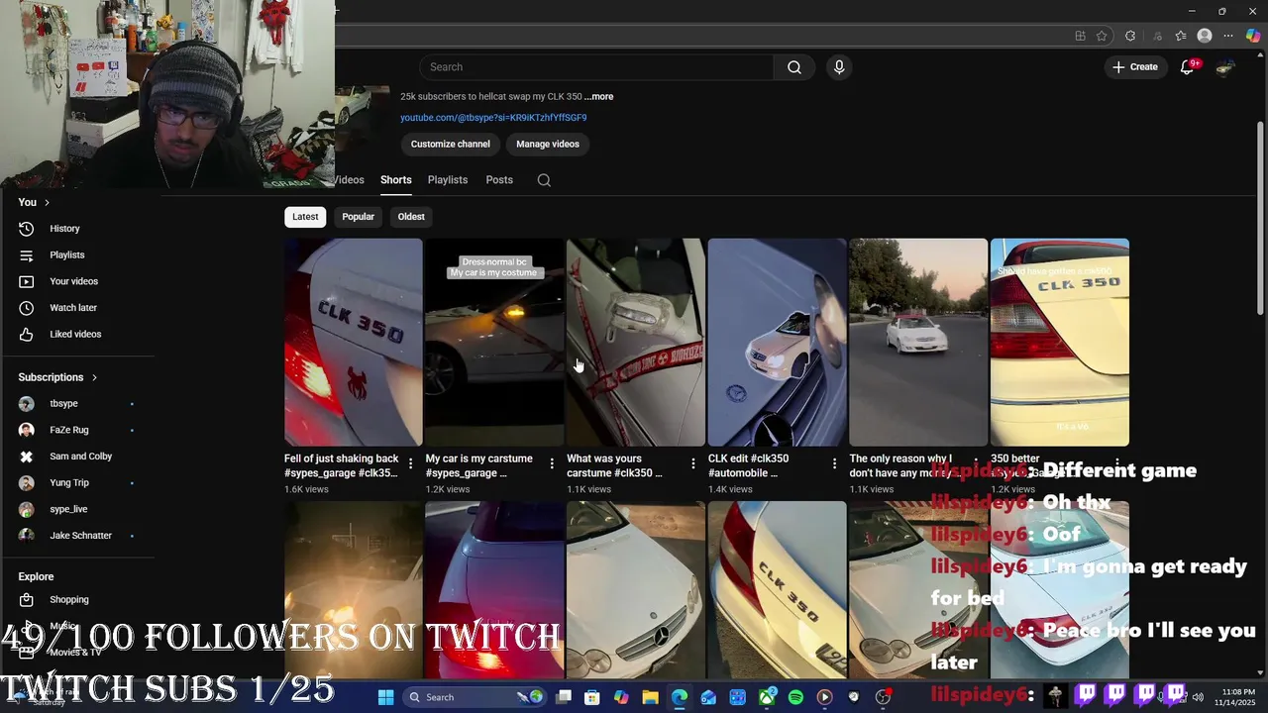
Task: Open YouTube notifications bell
Action: tap(1187, 67)
